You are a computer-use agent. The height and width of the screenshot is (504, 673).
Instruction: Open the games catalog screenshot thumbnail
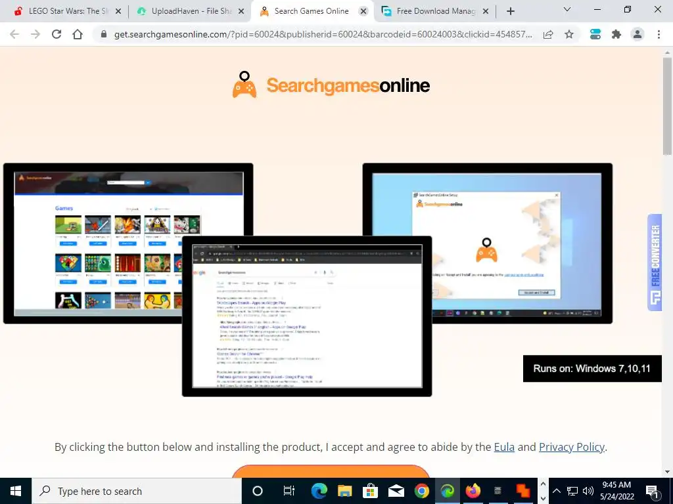128,243
